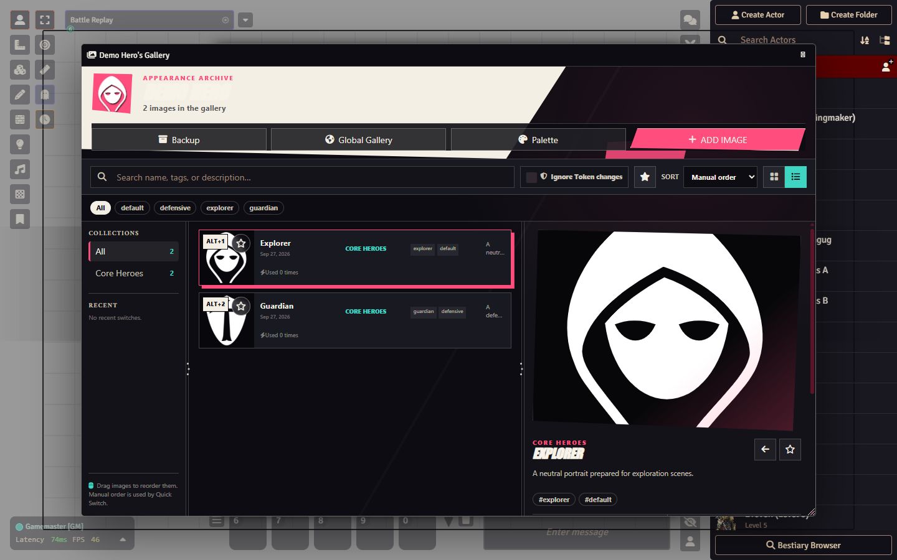Select the All tag filter pill

click(100, 208)
